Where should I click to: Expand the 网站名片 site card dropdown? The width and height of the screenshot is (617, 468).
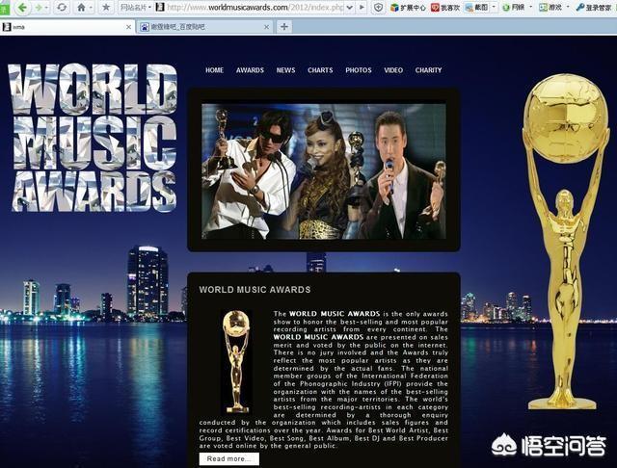136,7
